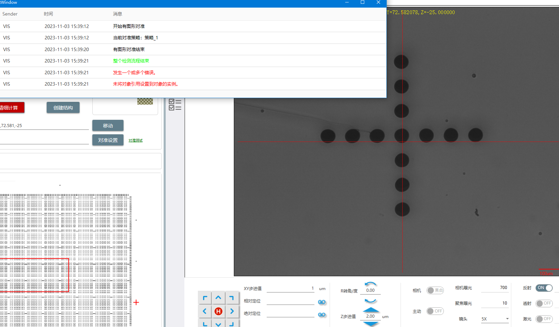Move stage diagonally up-left arrow
The image size is (559, 327).
205,298
